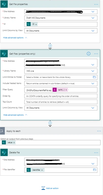This screenshot has width=103, height=195.
Task: Open Library Name dropdown showing Draft IMS Documents
Action: click(93, 18)
